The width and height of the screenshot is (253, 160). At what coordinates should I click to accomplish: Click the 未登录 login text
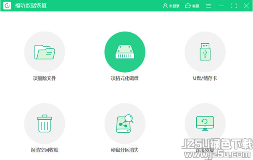[174, 6]
